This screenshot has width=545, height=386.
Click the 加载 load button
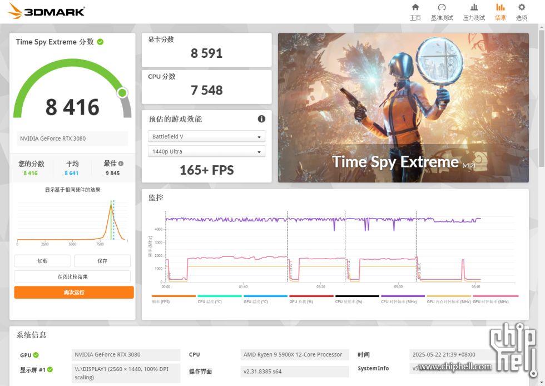[42, 261]
